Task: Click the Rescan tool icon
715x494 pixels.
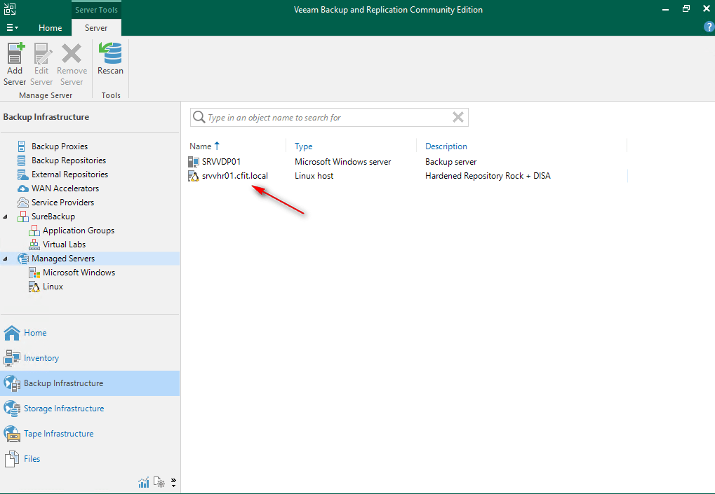Action: point(110,59)
